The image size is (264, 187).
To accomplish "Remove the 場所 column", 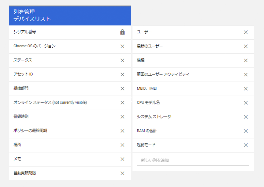I will (x=122, y=145).
